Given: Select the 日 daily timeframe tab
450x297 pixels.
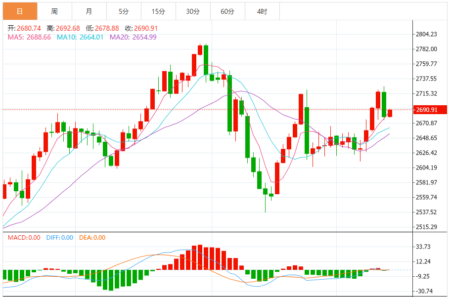Looking at the screenshot, I should click(20, 11).
